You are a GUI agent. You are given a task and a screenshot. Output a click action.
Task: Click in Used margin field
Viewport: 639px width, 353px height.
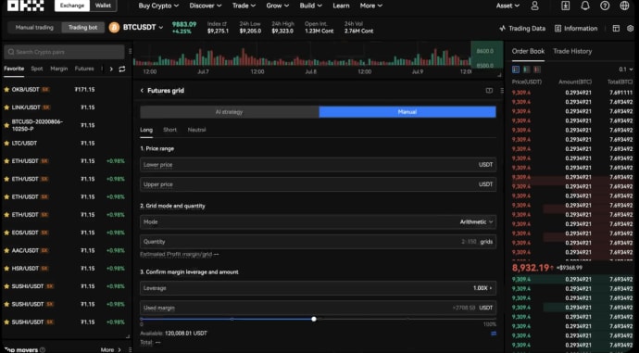click(x=318, y=308)
